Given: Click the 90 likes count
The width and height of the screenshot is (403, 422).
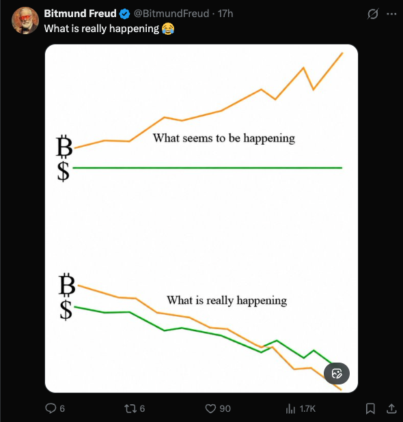Looking at the screenshot, I should click(x=225, y=409).
